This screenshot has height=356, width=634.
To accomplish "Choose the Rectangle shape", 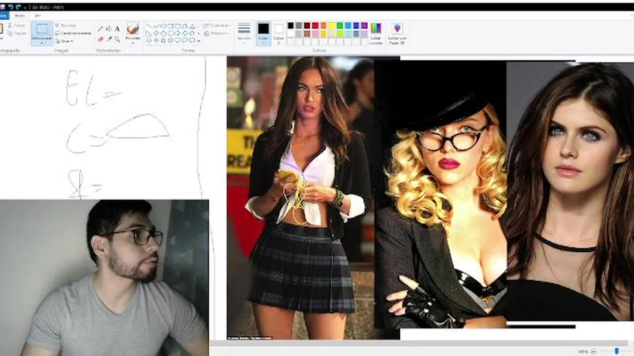I will (x=170, y=26).
